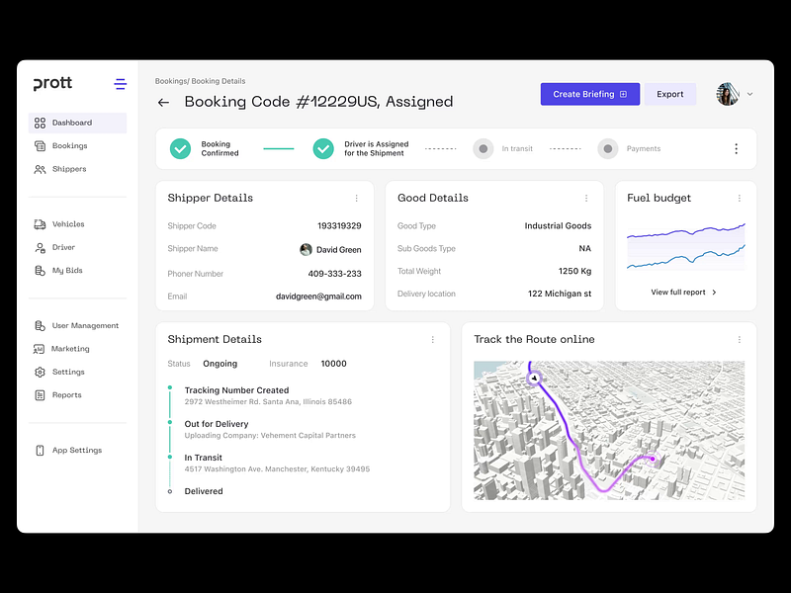Image resolution: width=791 pixels, height=593 pixels.
Task: Open the progress tracker three-dot menu
Action: [x=736, y=148]
